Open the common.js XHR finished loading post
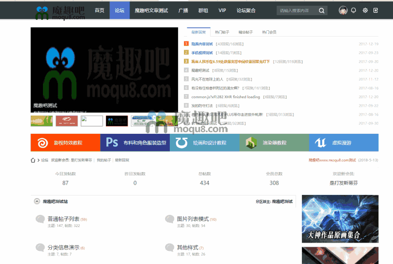 pos(225,97)
